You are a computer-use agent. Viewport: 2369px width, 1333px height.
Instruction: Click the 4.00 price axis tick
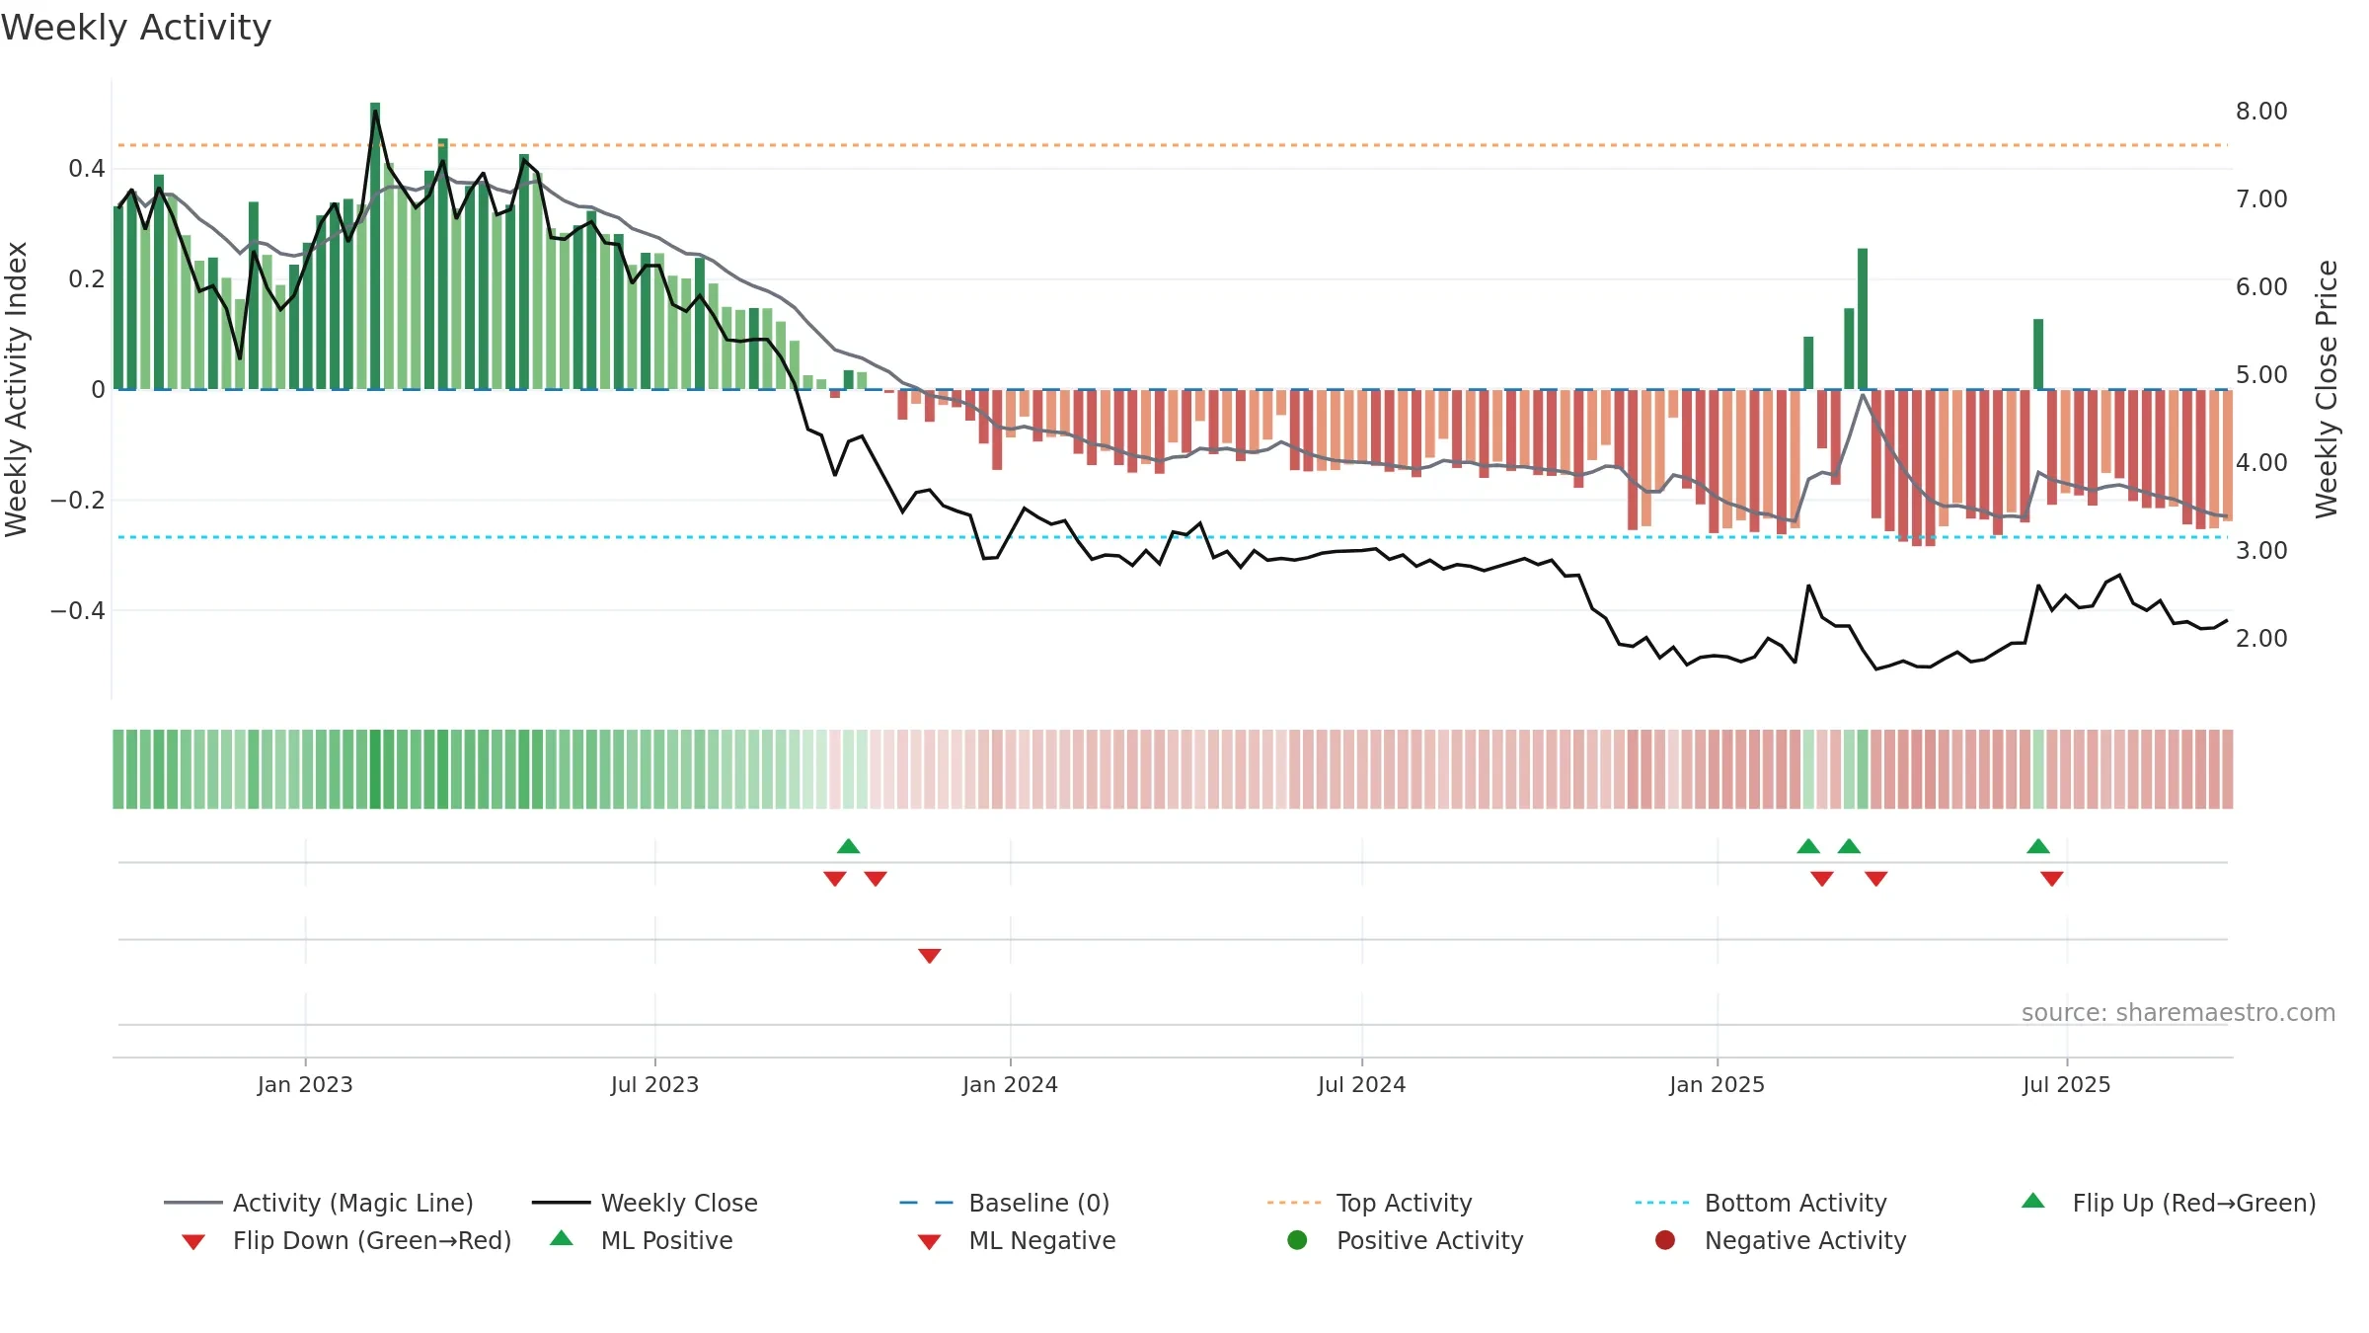pyautogui.click(x=2261, y=463)
